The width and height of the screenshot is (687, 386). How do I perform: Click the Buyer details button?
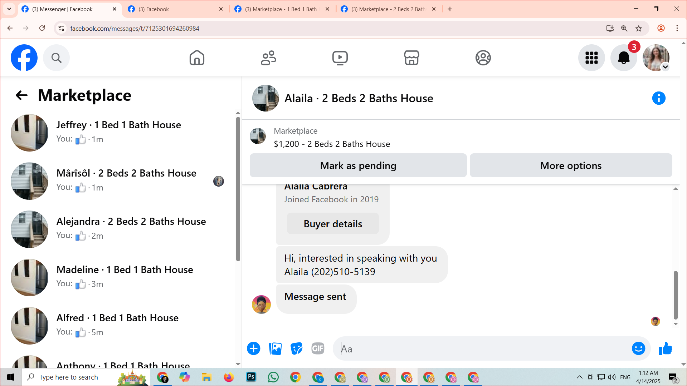pyautogui.click(x=333, y=224)
